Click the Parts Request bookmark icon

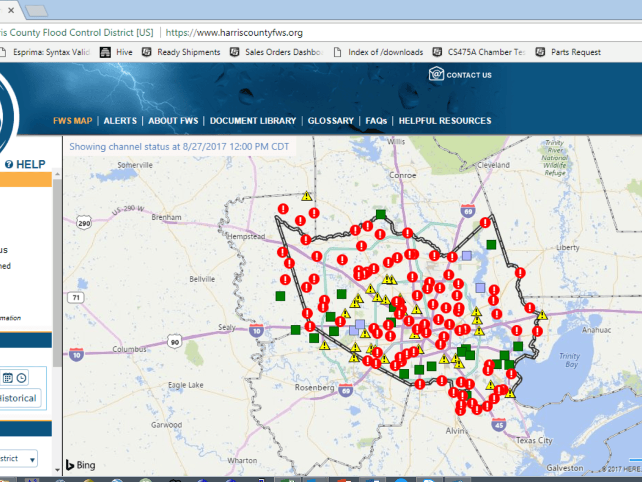[540, 52]
